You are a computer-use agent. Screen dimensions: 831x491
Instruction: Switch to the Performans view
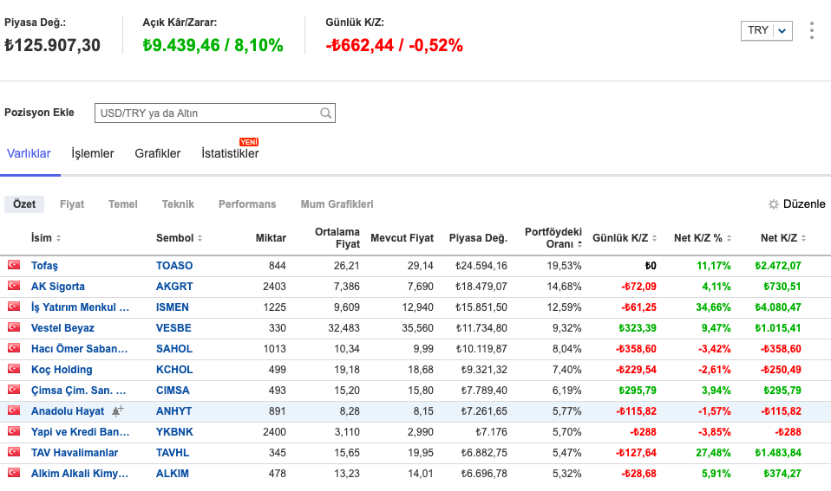pos(247,204)
